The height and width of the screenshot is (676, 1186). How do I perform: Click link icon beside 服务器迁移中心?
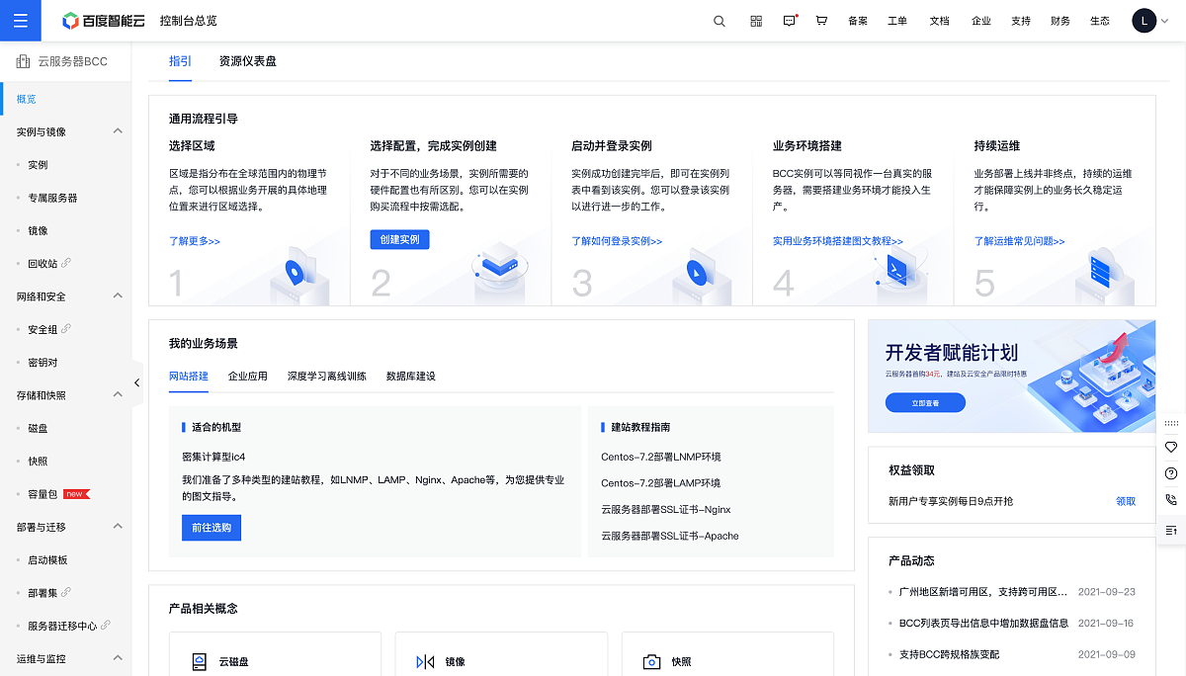(106, 626)
